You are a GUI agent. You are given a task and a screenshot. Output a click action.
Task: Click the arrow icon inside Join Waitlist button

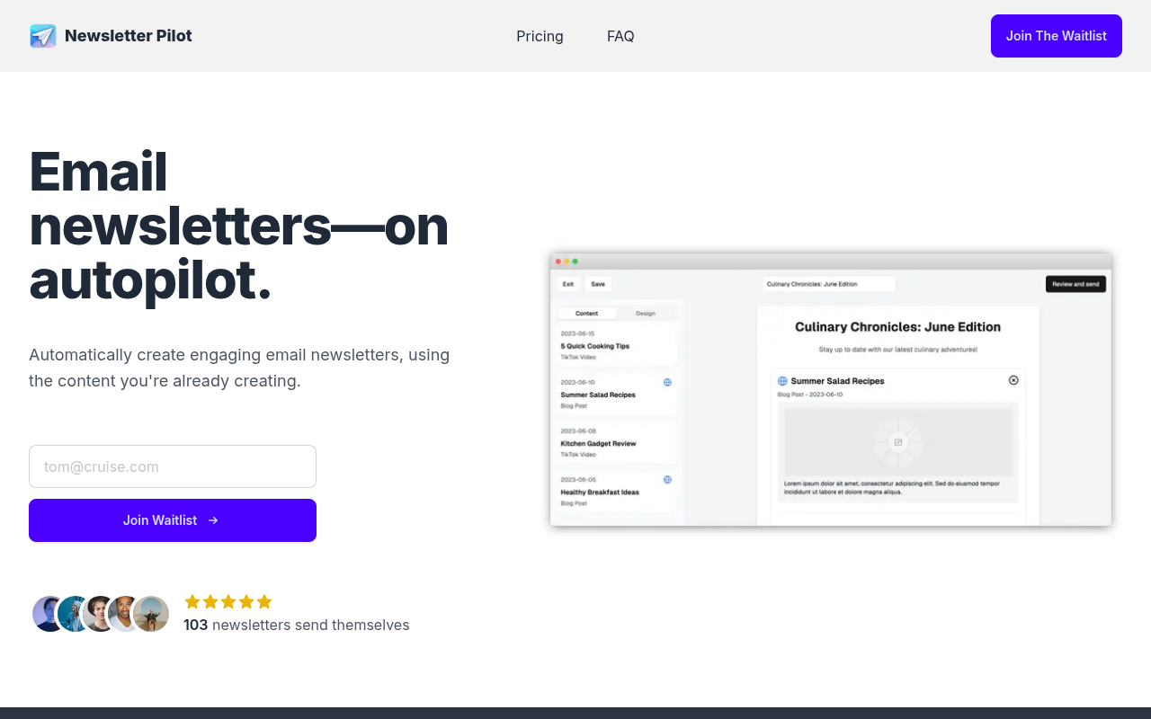point(212,520)
